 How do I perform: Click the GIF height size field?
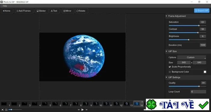tap(199, 63)
